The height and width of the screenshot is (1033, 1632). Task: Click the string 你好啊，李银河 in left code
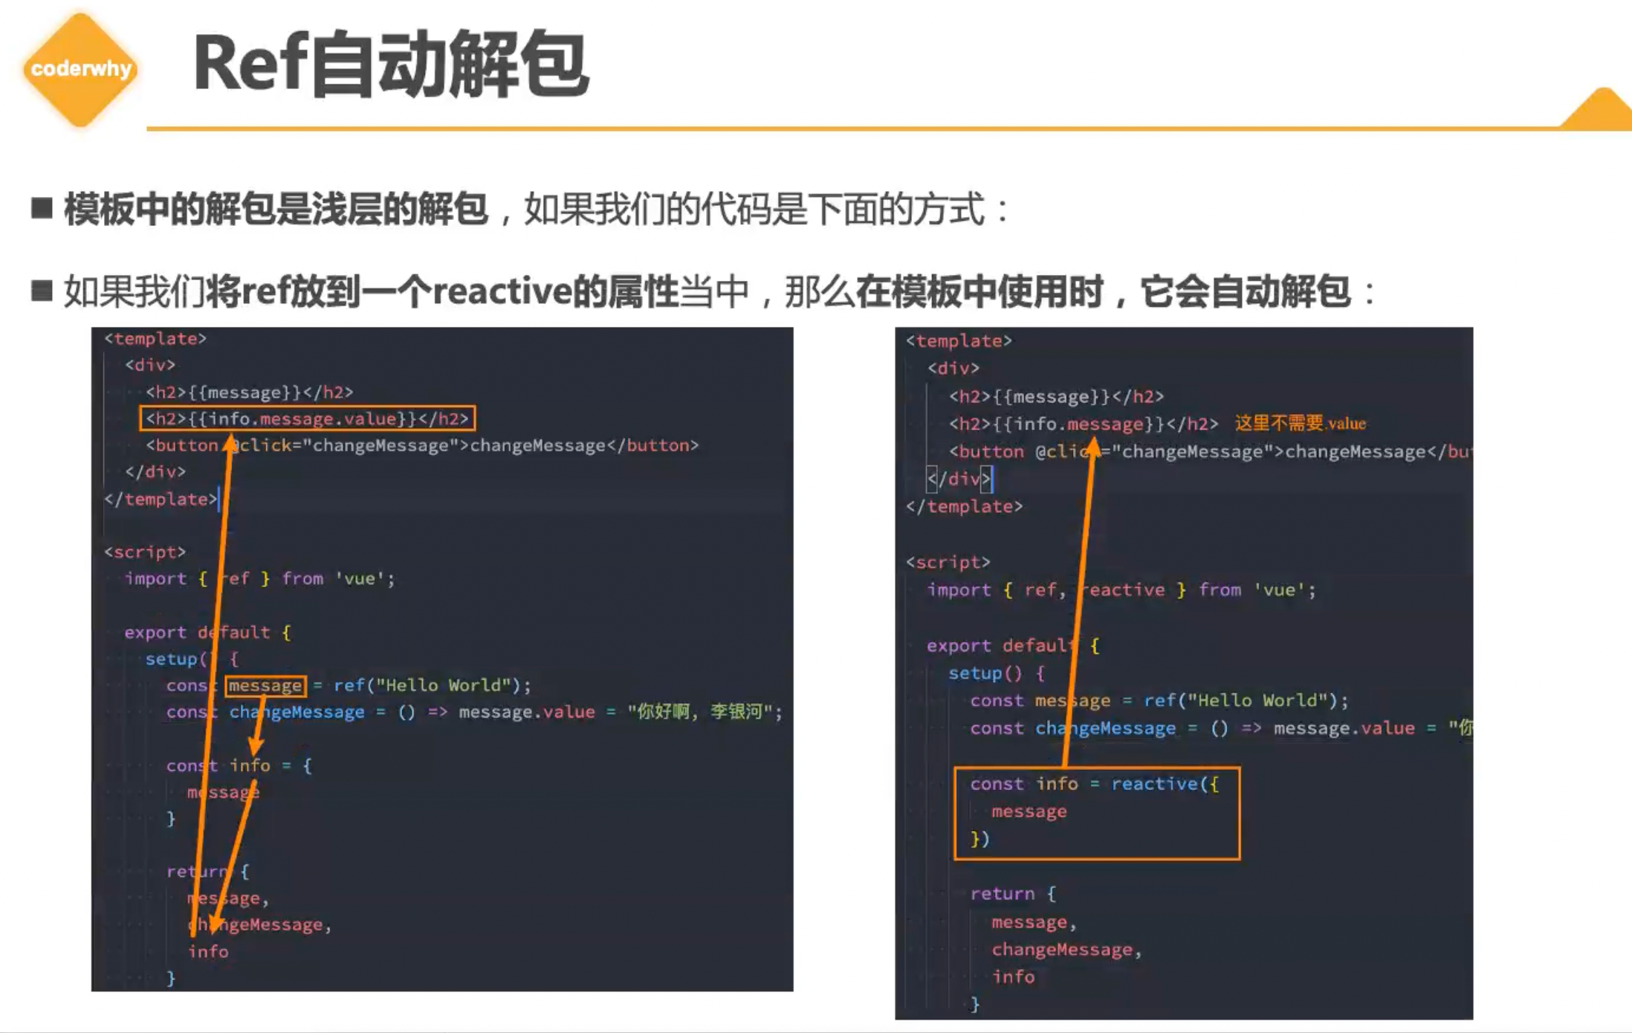[x=699, y=712]
